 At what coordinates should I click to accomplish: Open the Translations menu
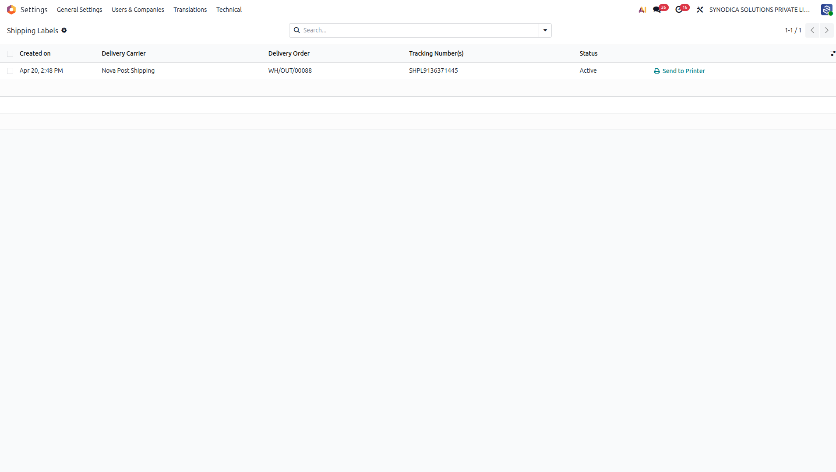(x=190, y=10)
